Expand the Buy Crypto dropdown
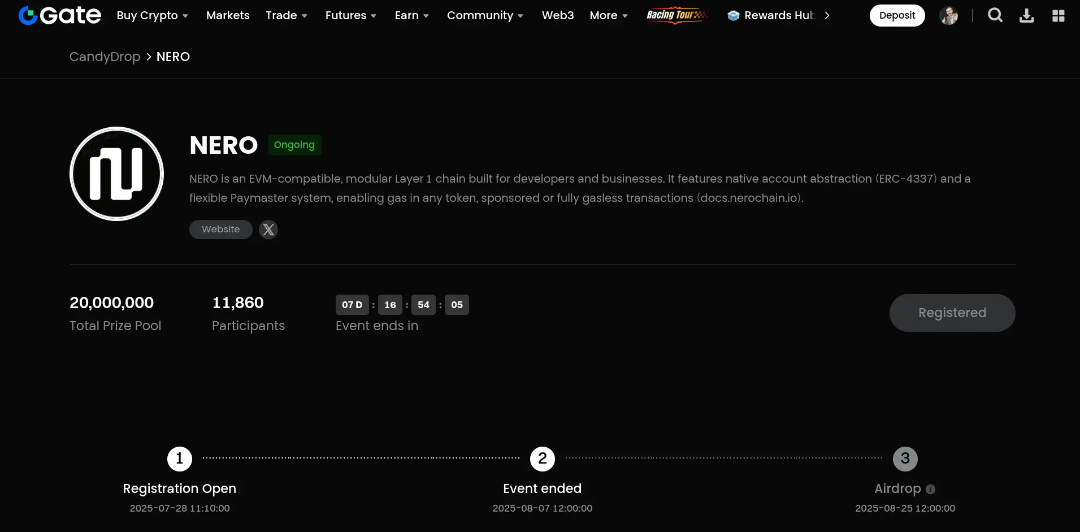This screenshot has width=1080, height=532. coord(152,15)
